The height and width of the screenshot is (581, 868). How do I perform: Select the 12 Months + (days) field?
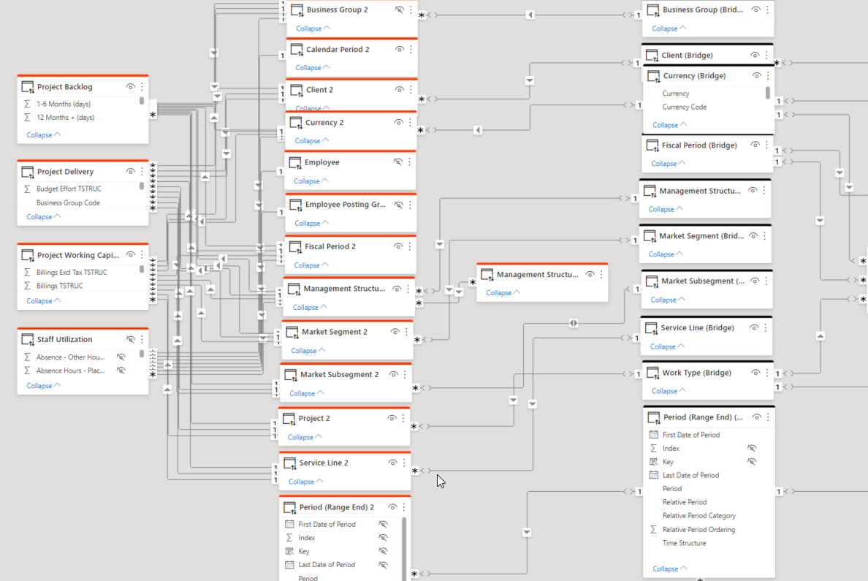tap(65, 118)
